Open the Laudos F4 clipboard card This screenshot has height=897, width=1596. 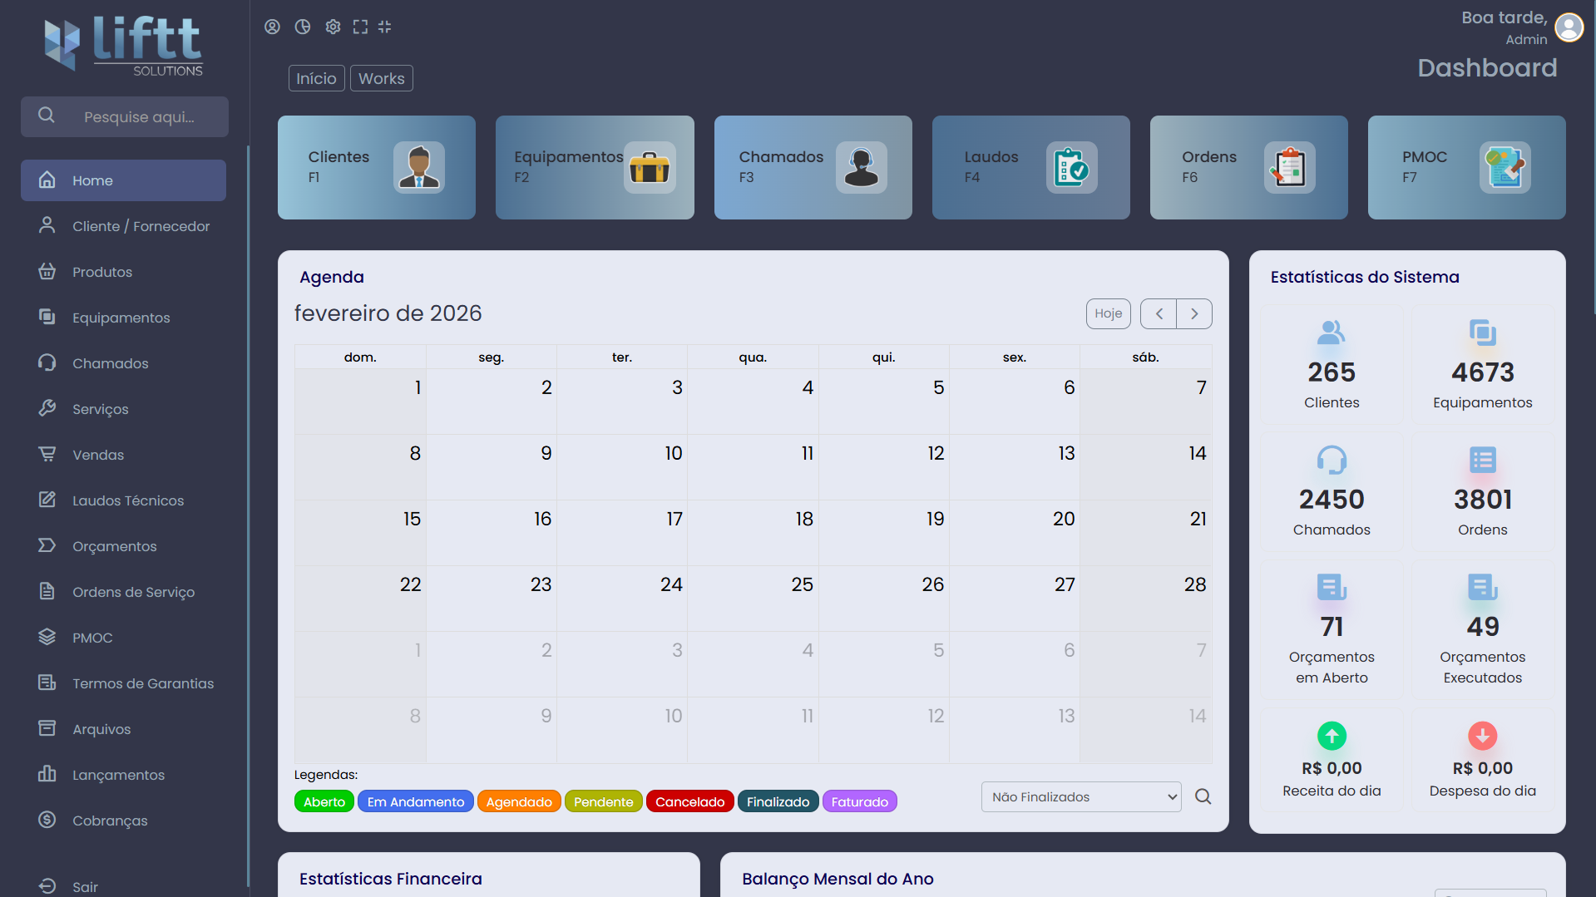(1030, 167)
